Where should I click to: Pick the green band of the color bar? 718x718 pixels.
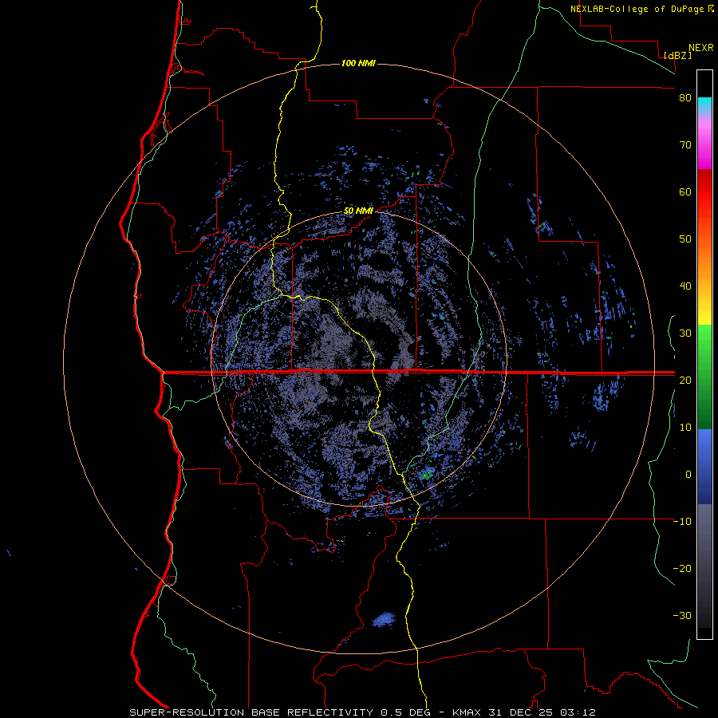pyautogui.click(x=704, y=377)
